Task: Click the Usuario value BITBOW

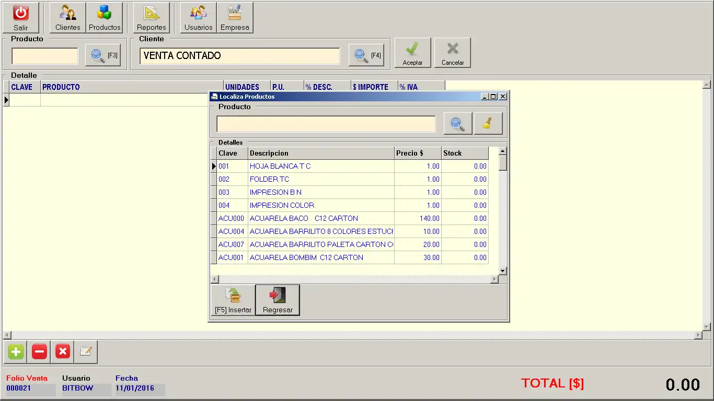Action: [78, 388]
